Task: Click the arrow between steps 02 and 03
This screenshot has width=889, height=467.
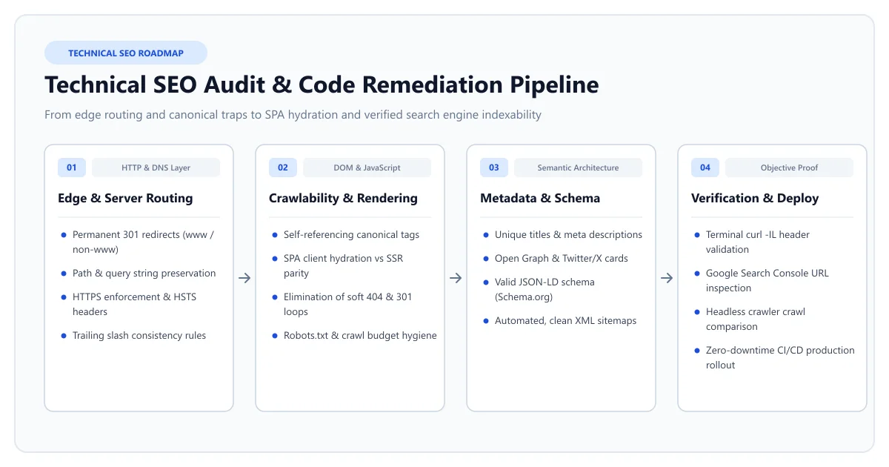Action: coord(456,278)
